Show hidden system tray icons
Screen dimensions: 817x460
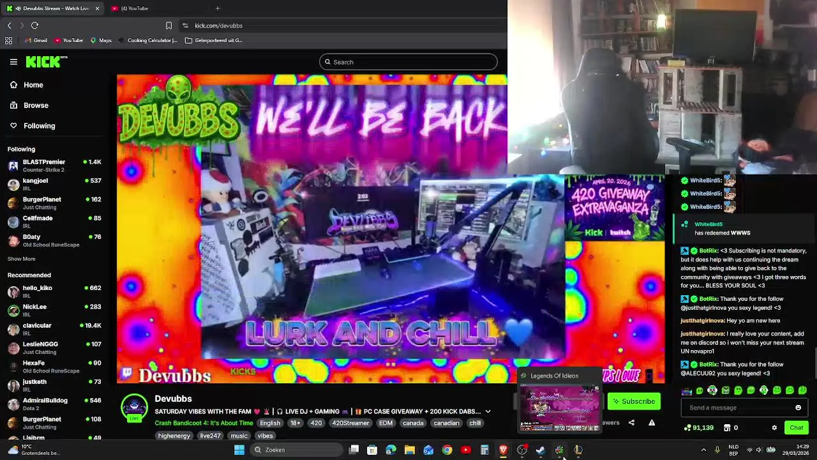(703, 450)
